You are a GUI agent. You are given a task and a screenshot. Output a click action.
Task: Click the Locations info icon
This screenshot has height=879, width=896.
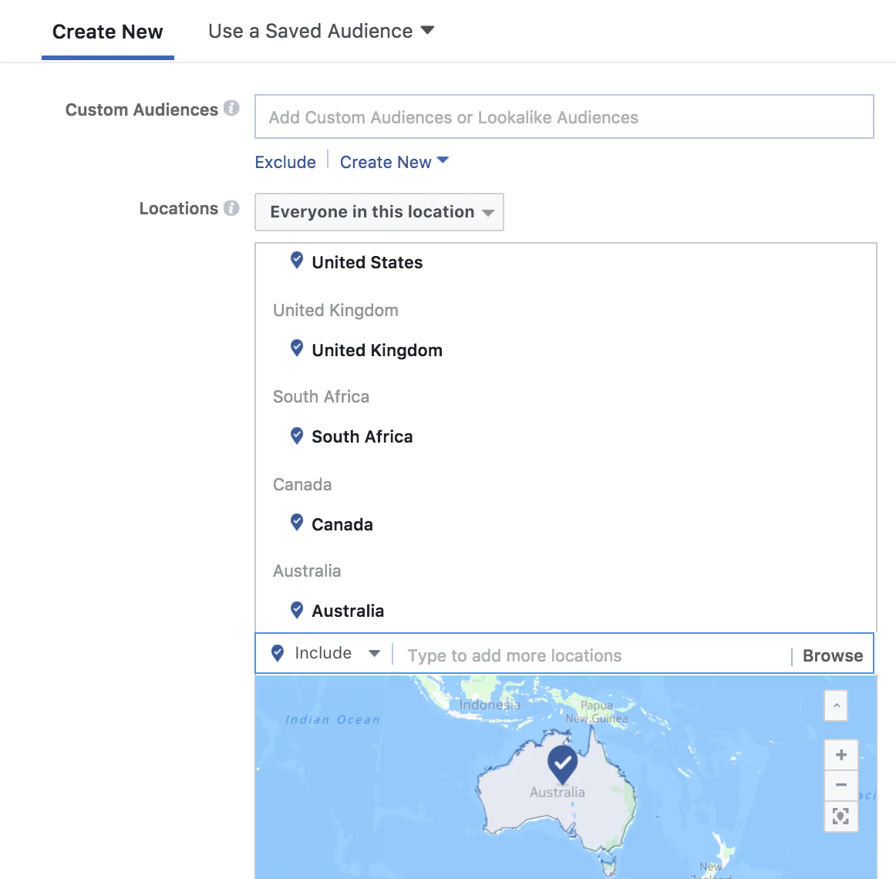tap(231, 208)
